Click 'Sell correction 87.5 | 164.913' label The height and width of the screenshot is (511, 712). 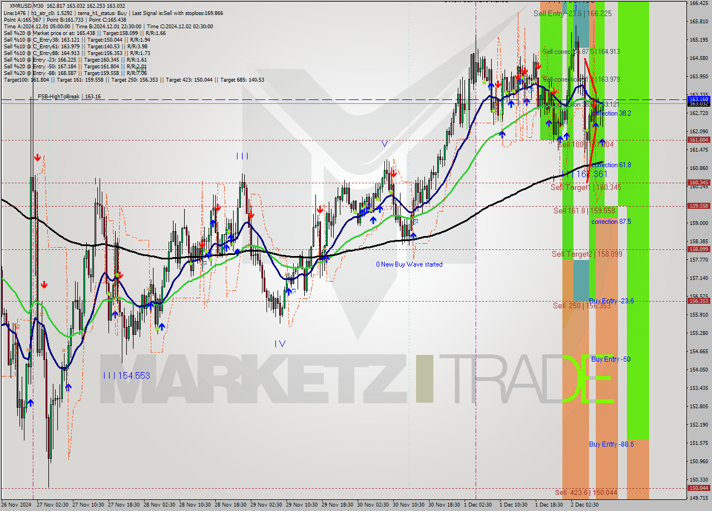click(x=581, y=52)
